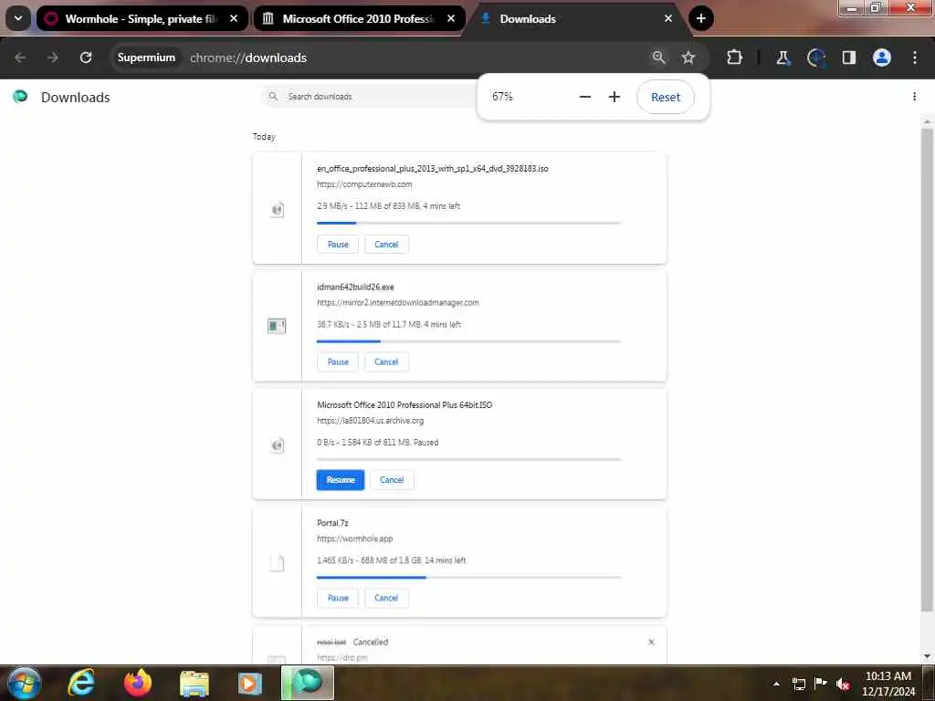This screenshot has width=935, height=701.
Task: Pause the idman642build26.exe download
Action: click(338, 361)
